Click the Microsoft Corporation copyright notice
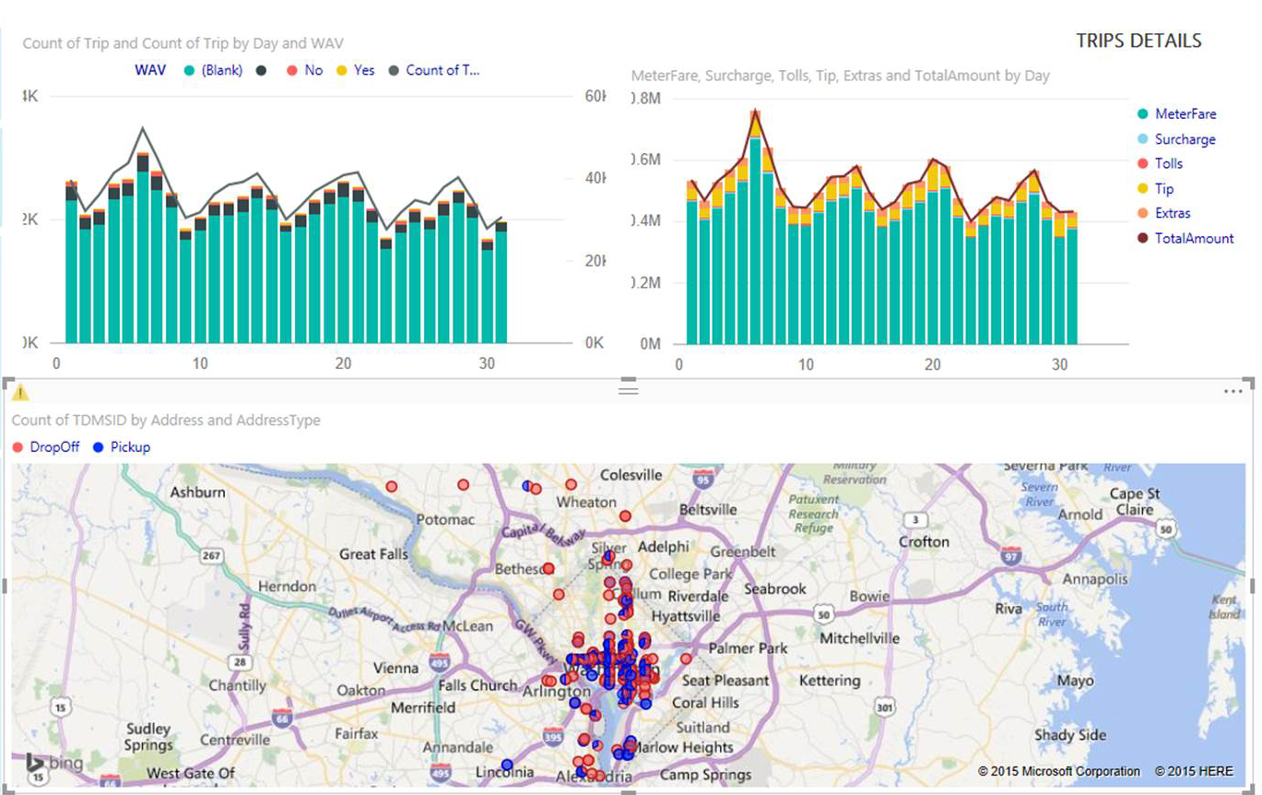The image size is (1262, 795). point(1059,771)
